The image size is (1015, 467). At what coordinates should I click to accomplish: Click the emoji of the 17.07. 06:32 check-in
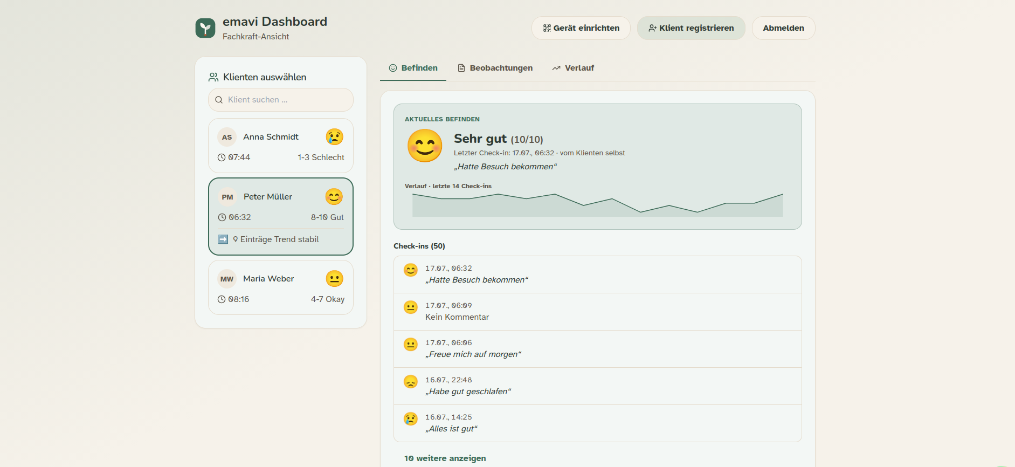411,270
